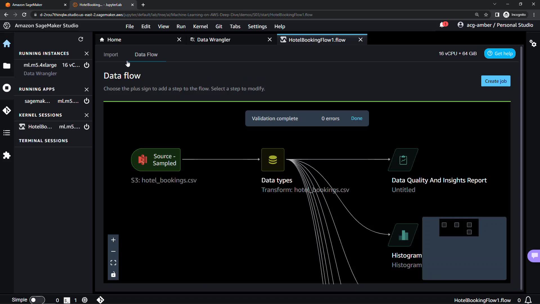
Task: Click the Data Quality Insights Report node
Action: click(x=403, y=160)
